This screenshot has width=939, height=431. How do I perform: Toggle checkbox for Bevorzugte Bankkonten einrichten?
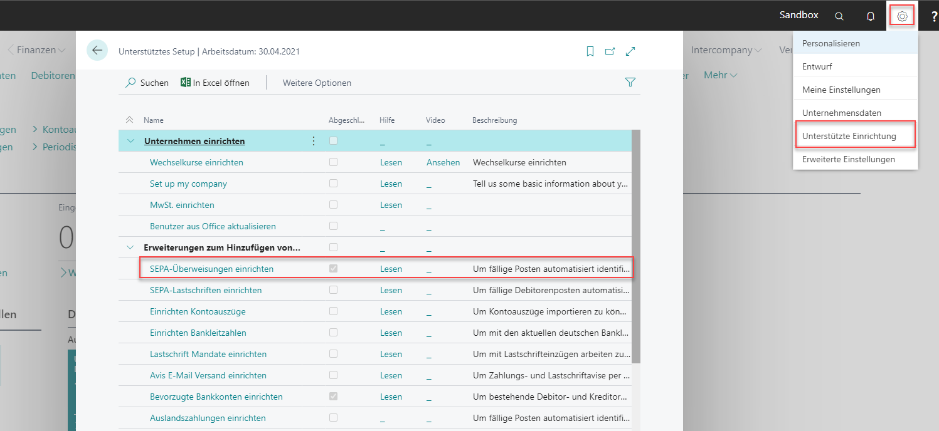click(x=333, y=396)
